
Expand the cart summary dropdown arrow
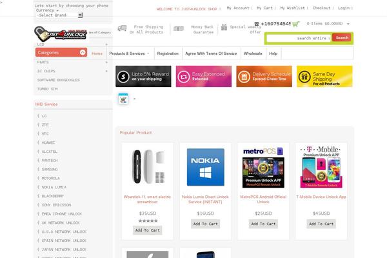pos(348,24)
